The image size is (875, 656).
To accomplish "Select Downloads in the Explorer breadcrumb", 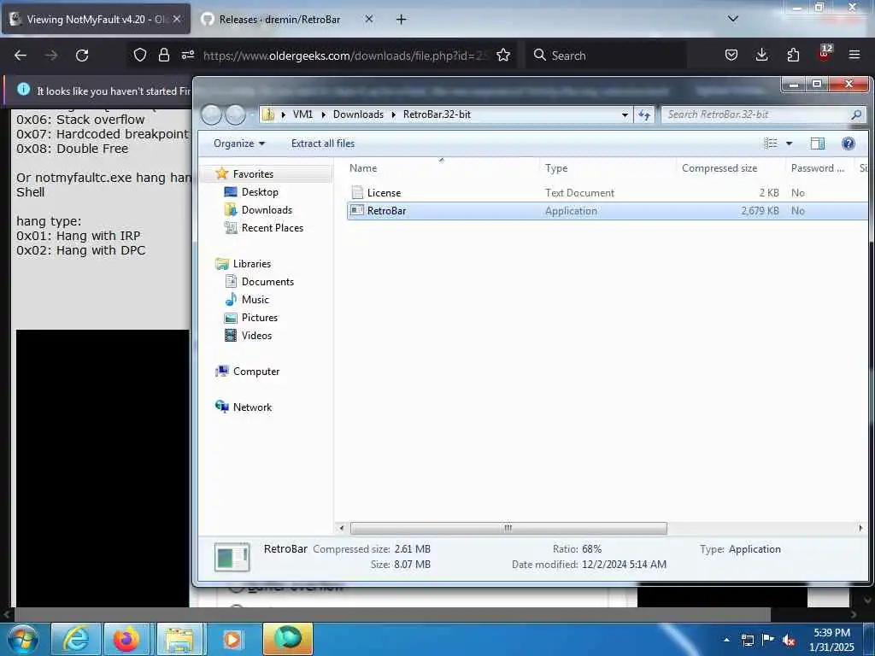I will pyautogui.click(x=358, y=114).
